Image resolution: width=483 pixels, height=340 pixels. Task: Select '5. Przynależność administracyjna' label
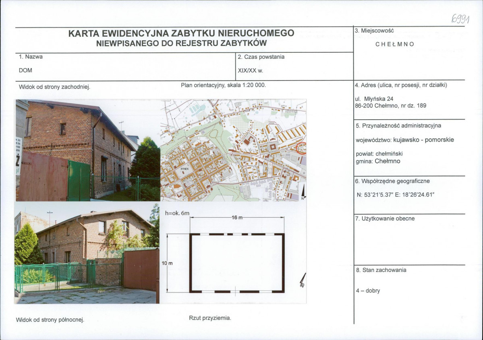click(398, 126)
